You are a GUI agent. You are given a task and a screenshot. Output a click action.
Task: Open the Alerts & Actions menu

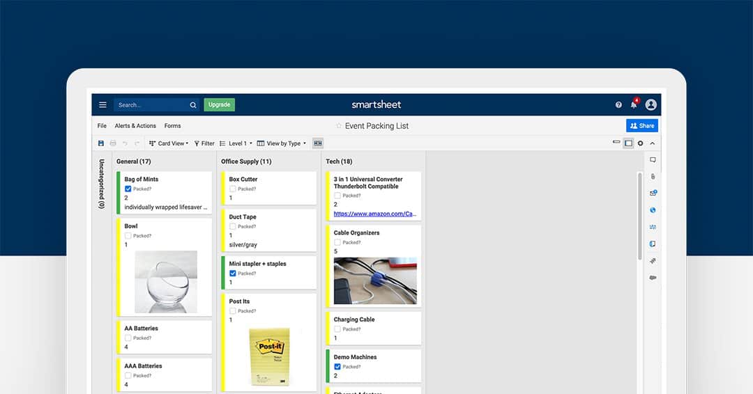click(x=135, y=126)
